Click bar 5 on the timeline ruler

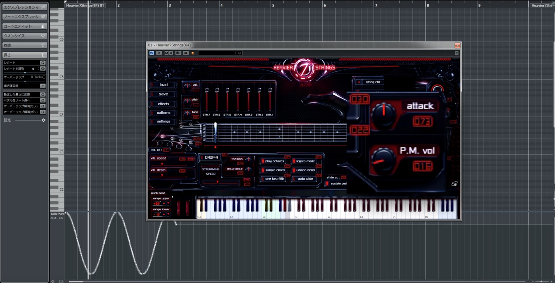pos(273,5)
